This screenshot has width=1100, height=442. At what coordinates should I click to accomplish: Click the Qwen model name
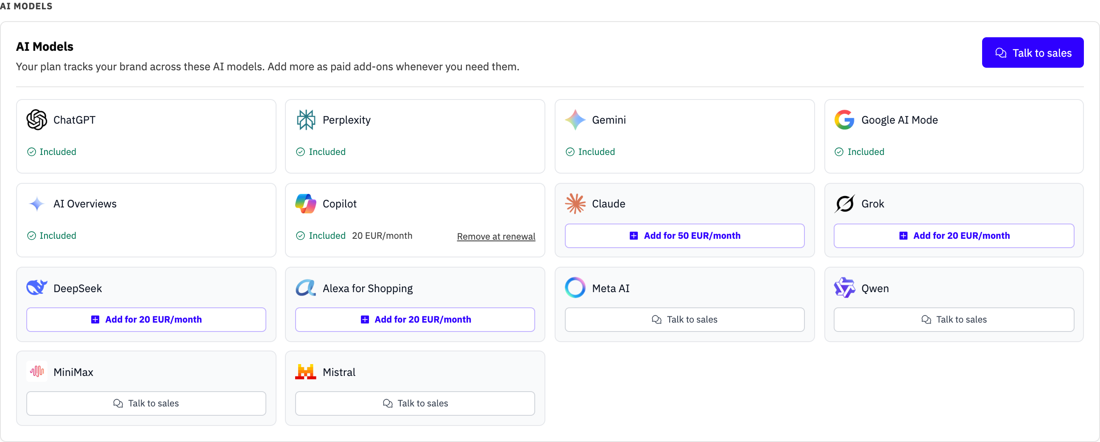[x=875, y=289]
